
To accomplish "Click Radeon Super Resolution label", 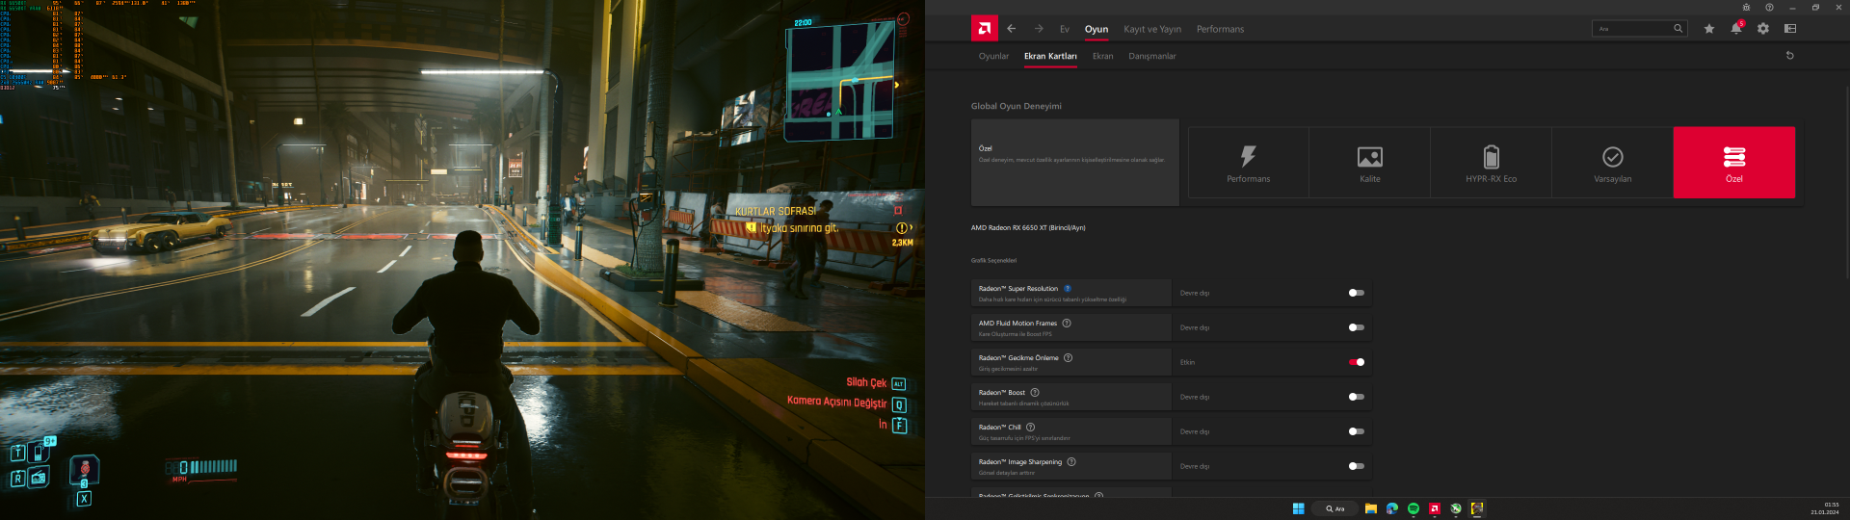I will (x=1018, y=289).
